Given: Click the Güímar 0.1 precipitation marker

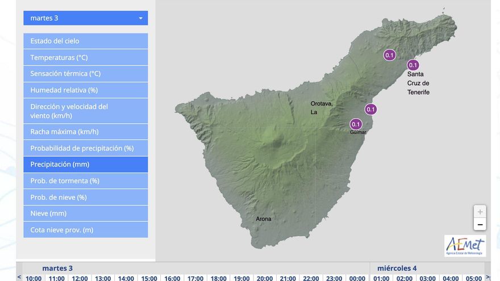Looking at the screenshot, I should pos(356,124).
